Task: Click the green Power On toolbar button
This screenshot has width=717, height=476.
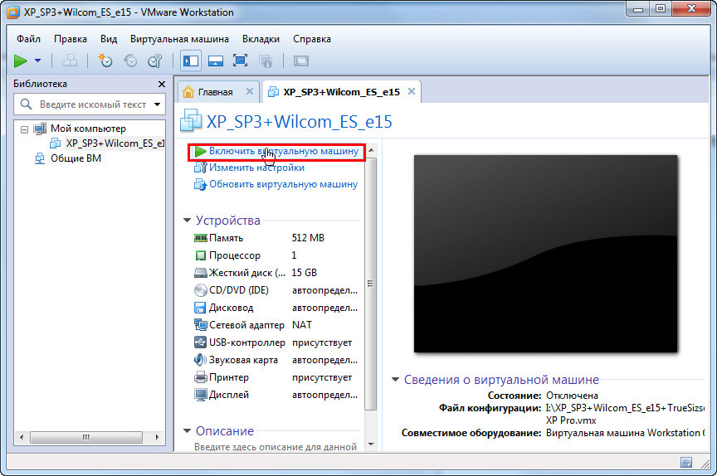Action: coord(21,61)
